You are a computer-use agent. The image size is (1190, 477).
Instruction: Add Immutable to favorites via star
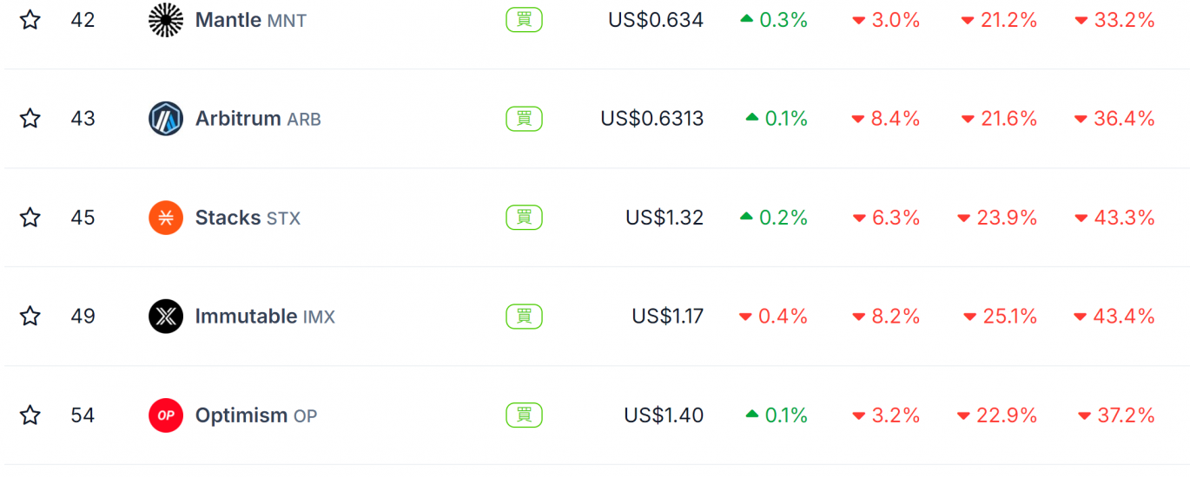click(x=30, y=317)
